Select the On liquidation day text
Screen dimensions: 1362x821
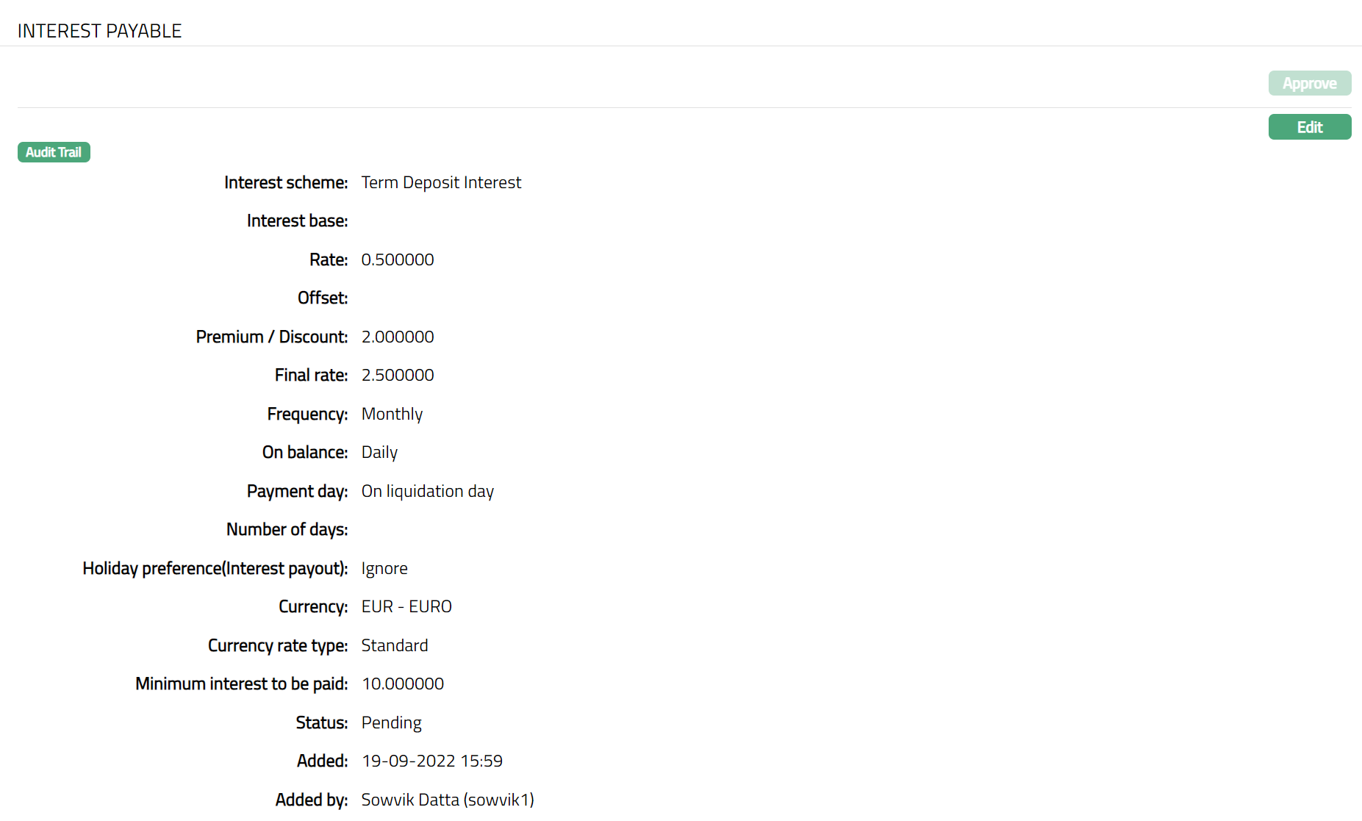[x=427, y=491]
